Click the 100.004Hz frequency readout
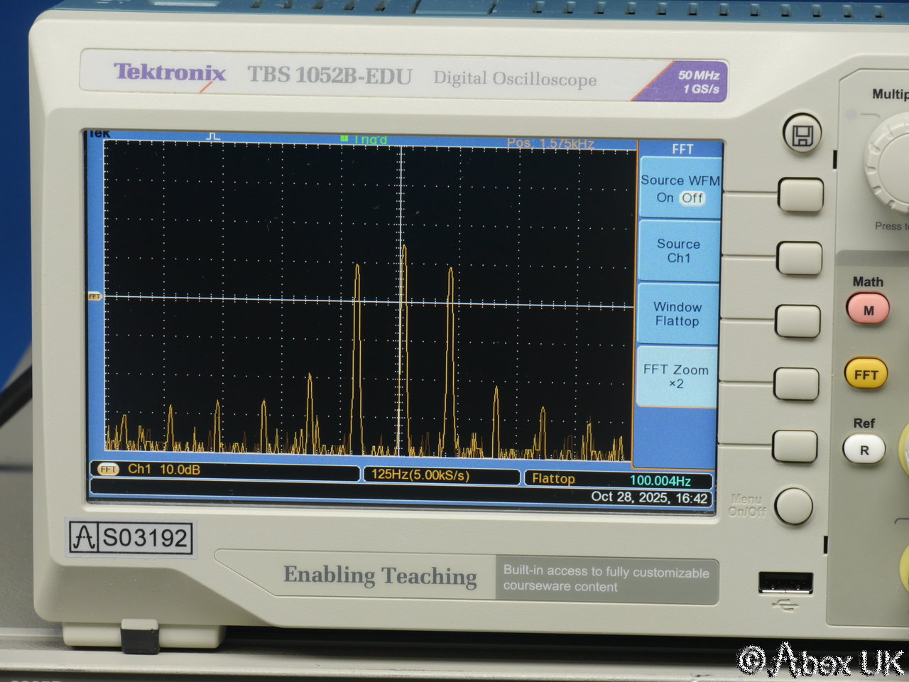909x682 pixels. point(660,481)
